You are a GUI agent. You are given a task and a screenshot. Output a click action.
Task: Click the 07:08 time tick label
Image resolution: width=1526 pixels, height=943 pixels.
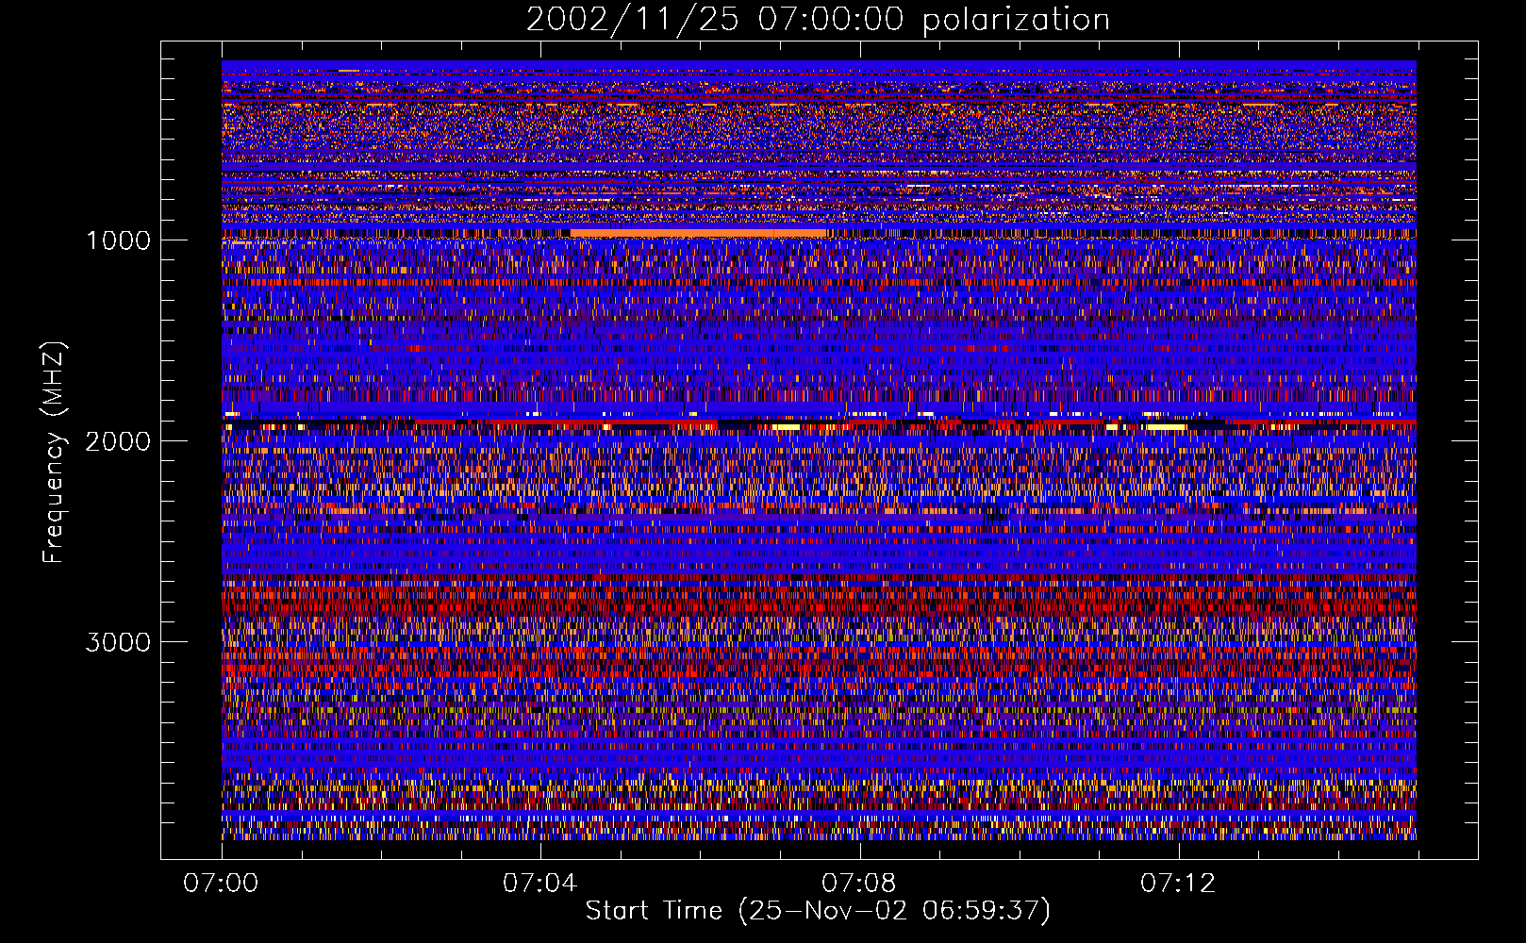point(858,884)
